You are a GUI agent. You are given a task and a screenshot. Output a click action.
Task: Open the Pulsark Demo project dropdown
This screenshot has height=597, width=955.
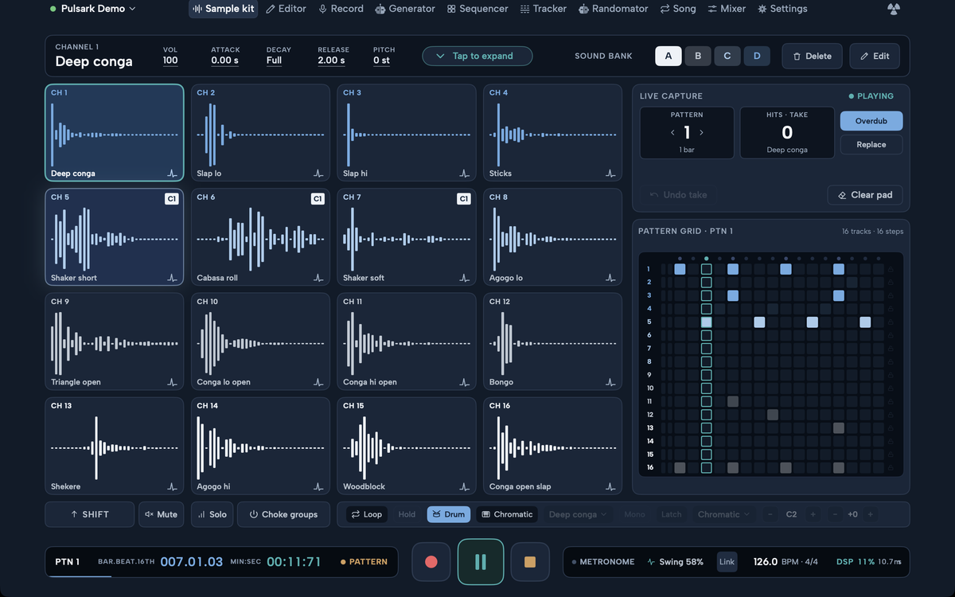(93, 9)
